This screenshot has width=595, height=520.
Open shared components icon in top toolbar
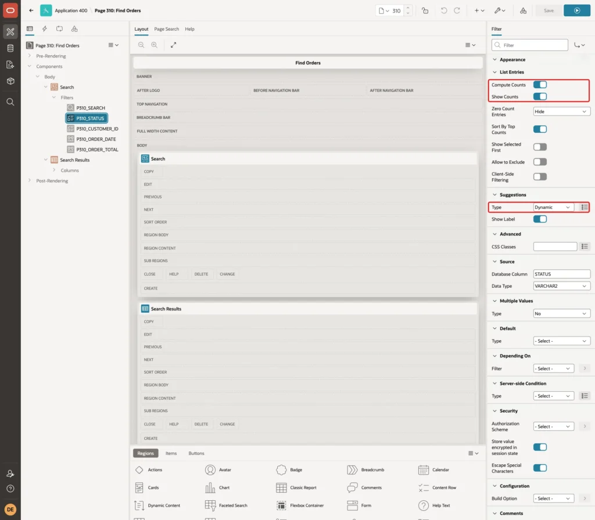pos(524,10)
